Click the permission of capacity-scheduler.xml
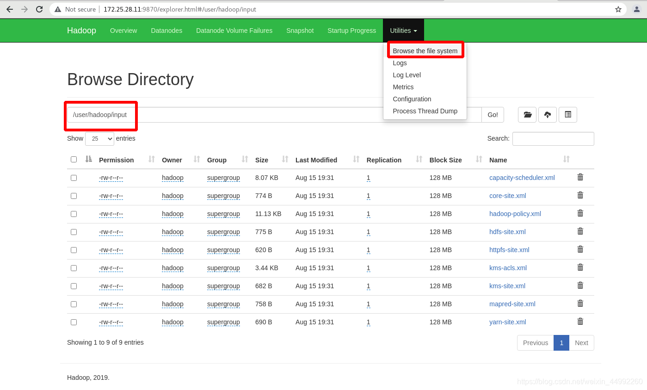Image resolution: width=647 pixels, height=390 pixels. coord(111,178)
